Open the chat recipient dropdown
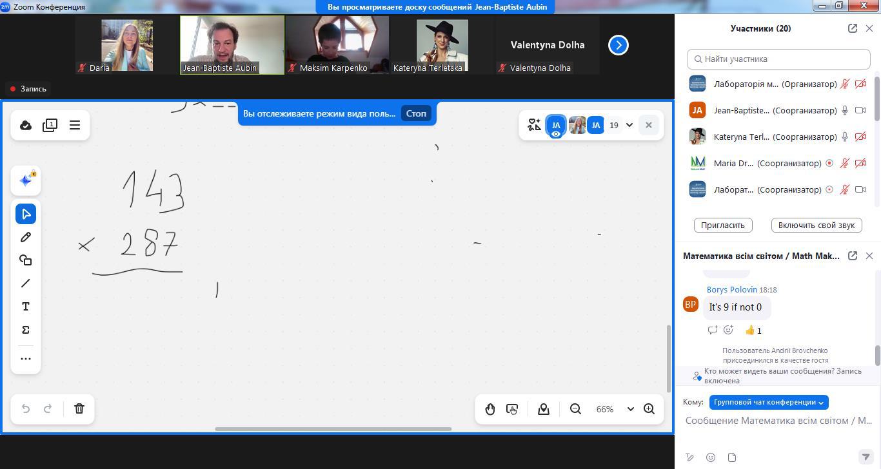This screenshot has width=881, height=469. click(x=768, y=402)
